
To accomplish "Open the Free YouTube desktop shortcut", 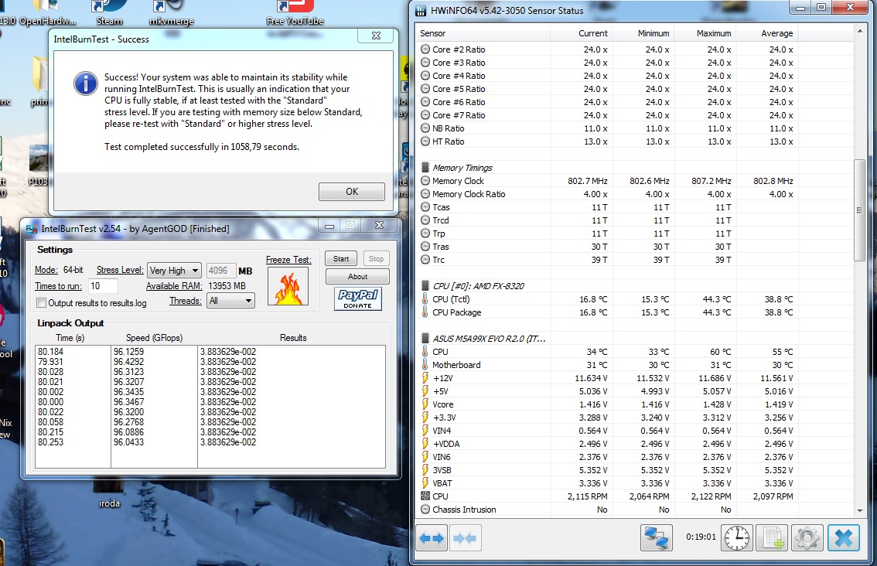I will 295,13.
